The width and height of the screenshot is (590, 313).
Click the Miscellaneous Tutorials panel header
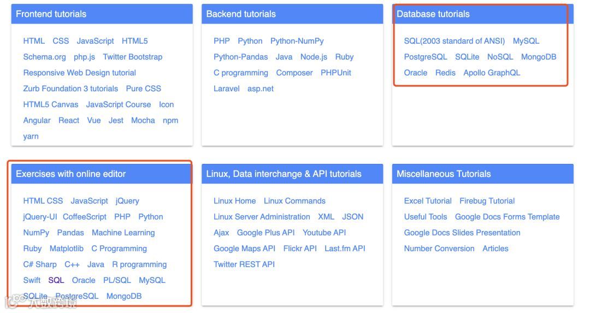pyautogui.click(x=444, y=174)
